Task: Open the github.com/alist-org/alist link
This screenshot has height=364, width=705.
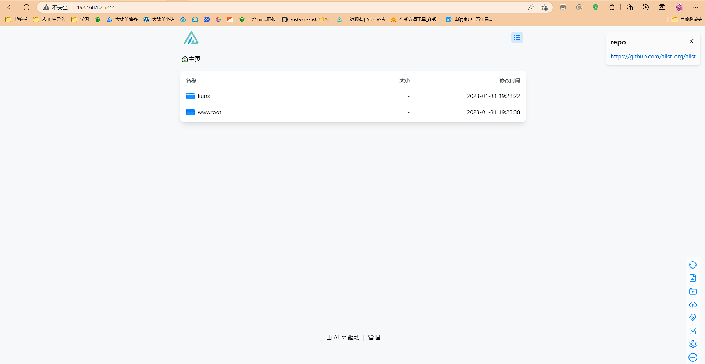Action: click(x=653, y=56)
